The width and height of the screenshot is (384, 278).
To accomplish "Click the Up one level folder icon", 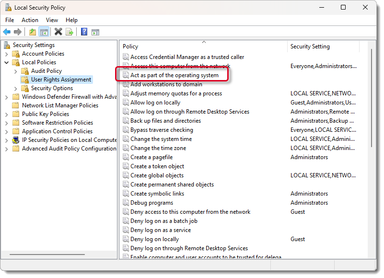I will [32, 32].
